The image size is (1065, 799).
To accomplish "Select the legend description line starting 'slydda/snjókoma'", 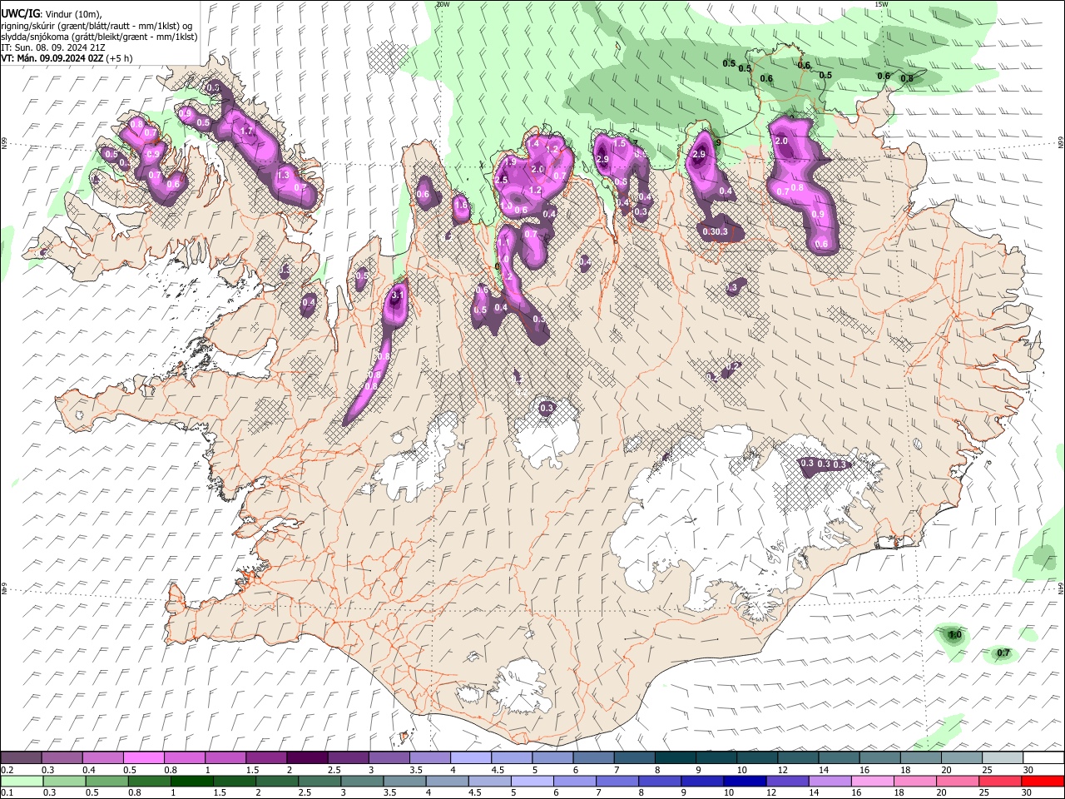I will point(99,37).
